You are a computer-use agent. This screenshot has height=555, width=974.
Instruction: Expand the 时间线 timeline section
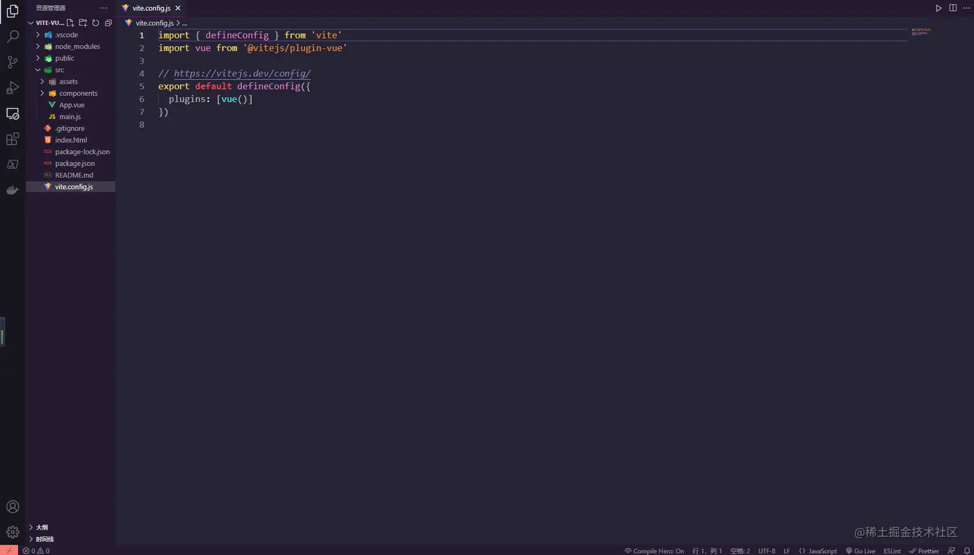[71, 539]
